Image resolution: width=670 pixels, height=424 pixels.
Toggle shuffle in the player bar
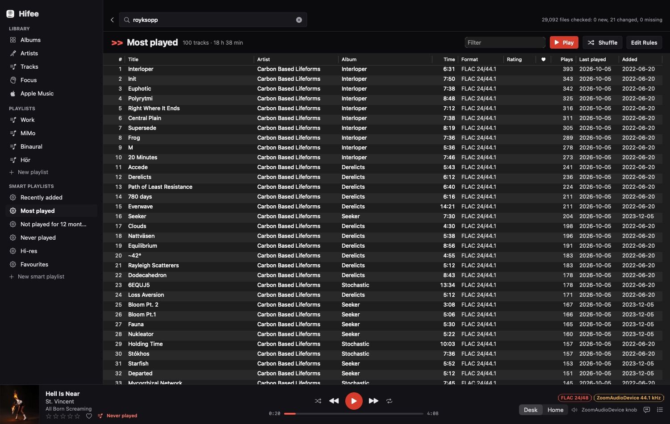tap(318, 401)
